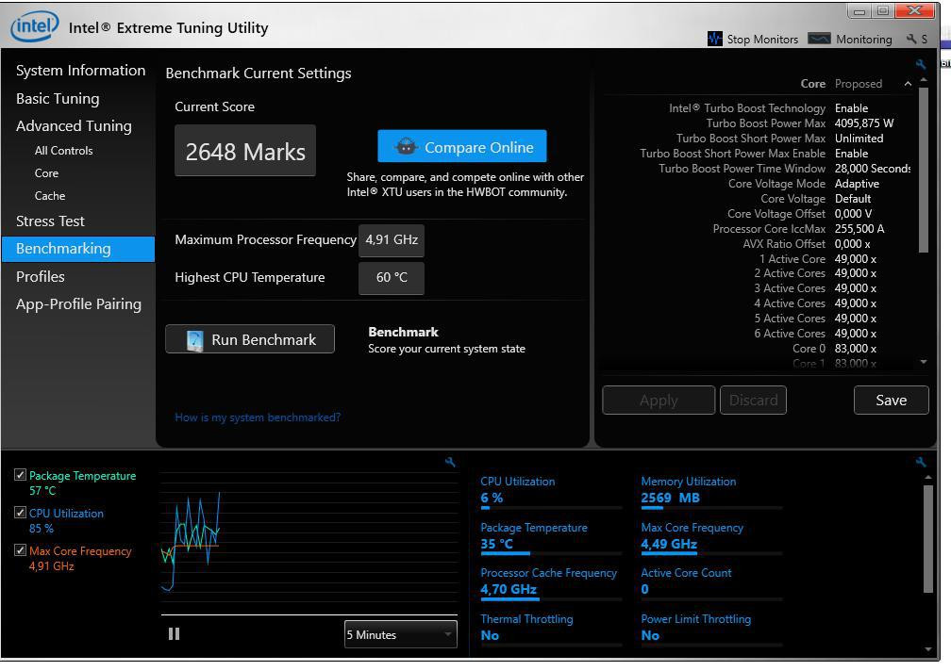This screenshot has width=951, height=671.
Task: Open Stress Test section
Action: coord(50,221)
